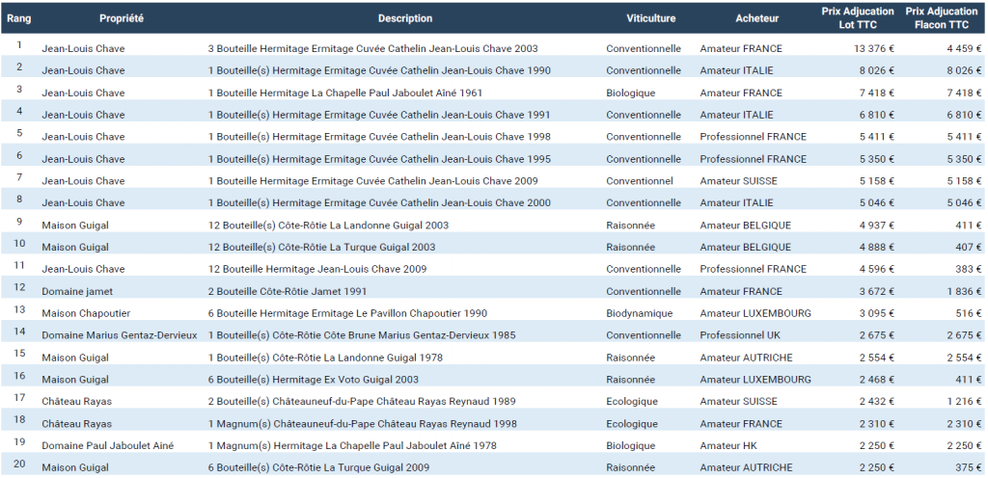Select the 12 Bouteille Hermitage Jean-Louis Chave 2009
Image resolution: width=988 pixels, height=478 pixels.
click(316, 269)
